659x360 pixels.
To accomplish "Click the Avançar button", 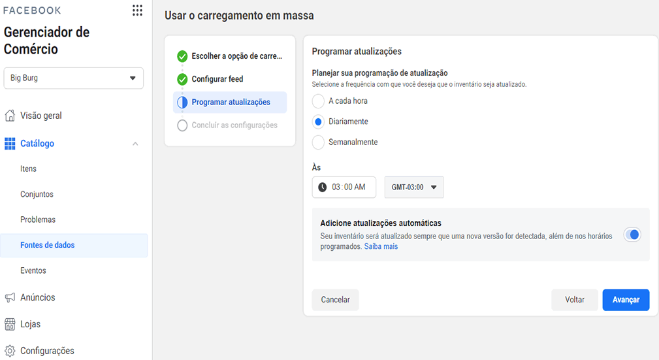I will point(626,300).
